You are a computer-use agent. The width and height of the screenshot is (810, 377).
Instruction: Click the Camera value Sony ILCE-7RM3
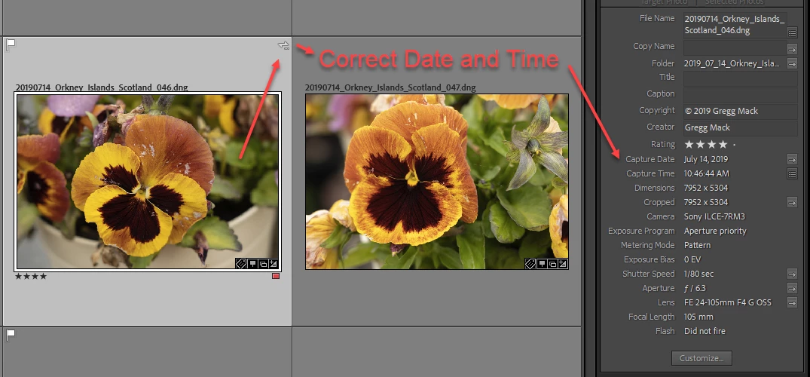[714, 216]
